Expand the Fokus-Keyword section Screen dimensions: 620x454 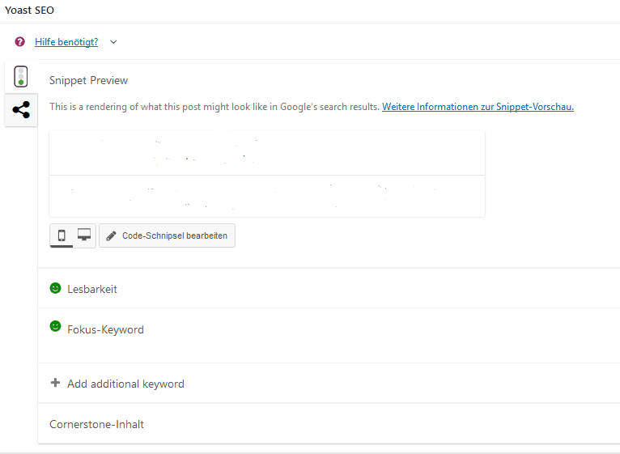point(329,335)
